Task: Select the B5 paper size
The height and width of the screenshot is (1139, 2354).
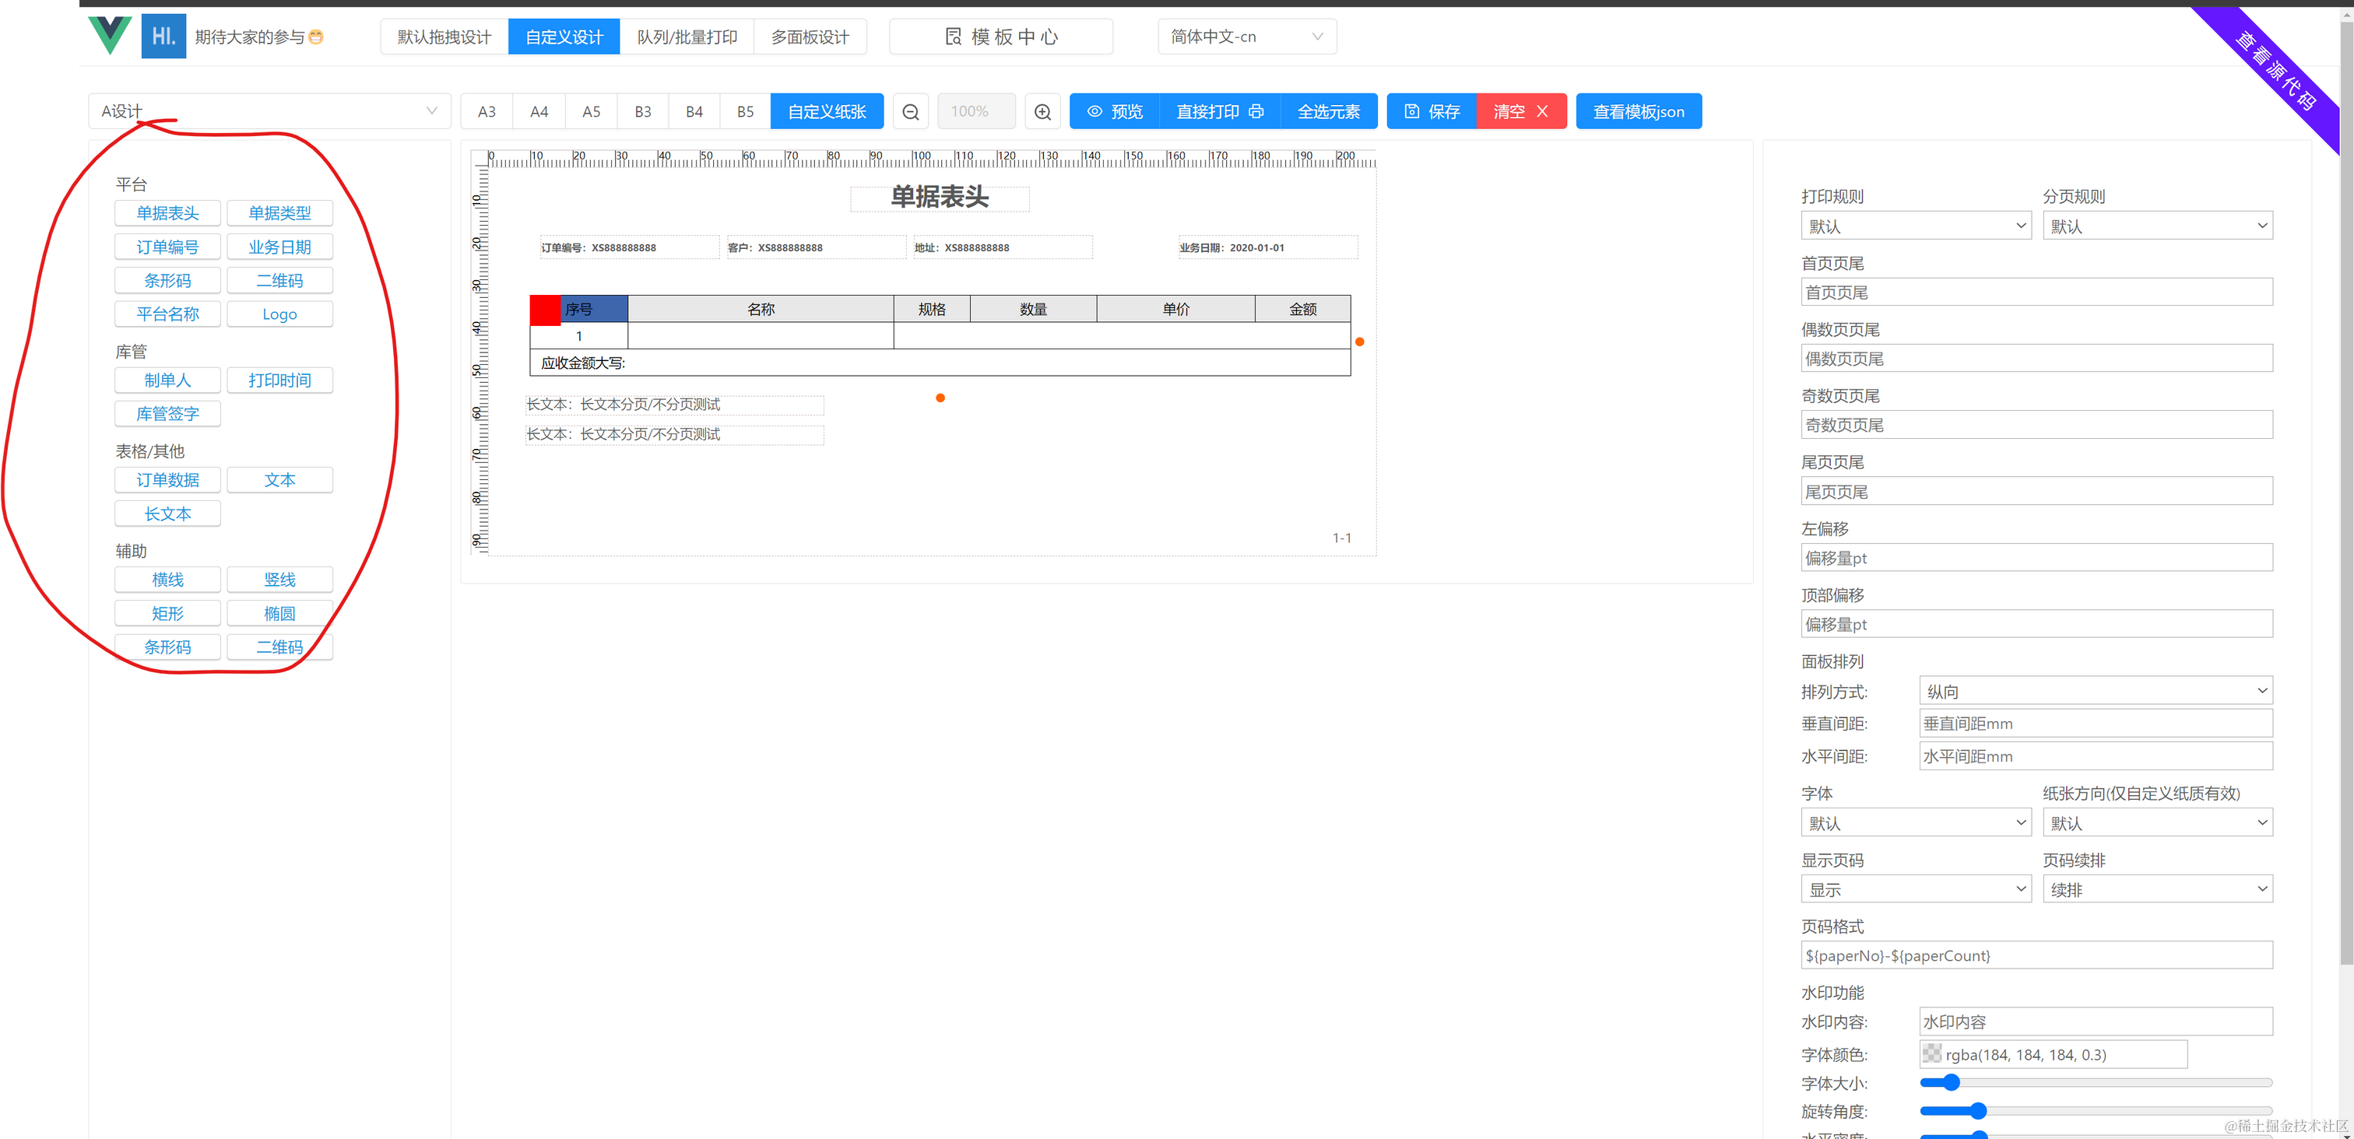Action: pos(745,111)
